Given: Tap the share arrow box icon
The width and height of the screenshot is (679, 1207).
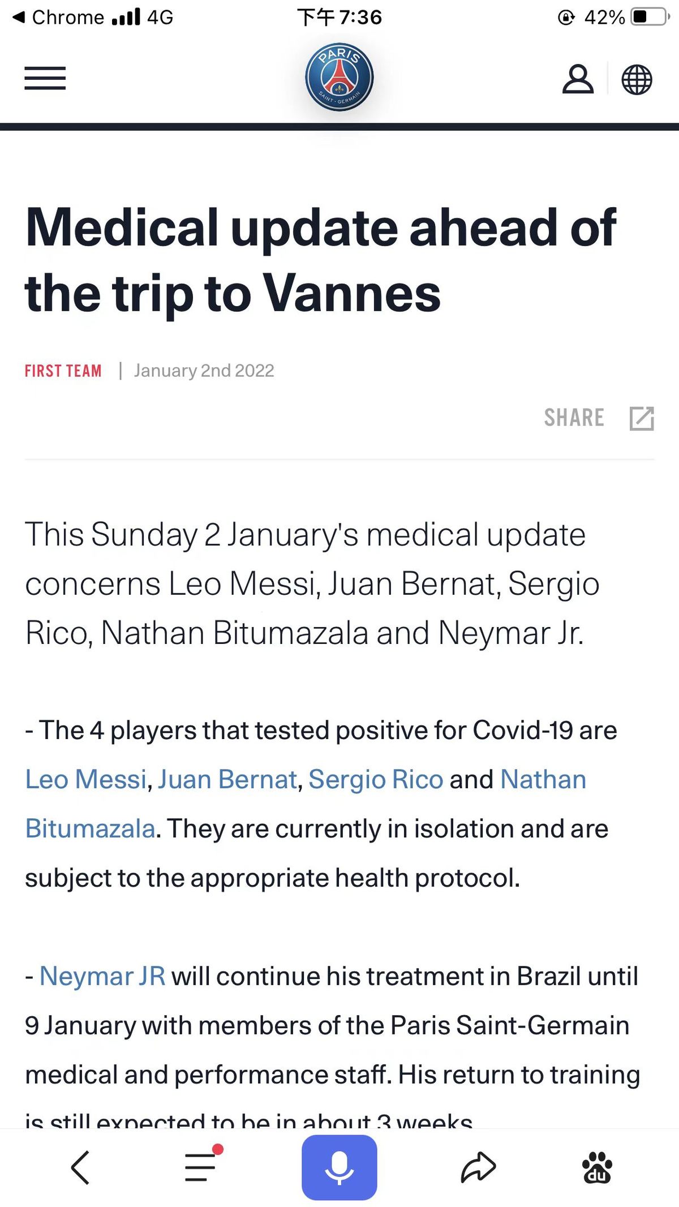Looking at the screenshot, I should coord(642,418).
